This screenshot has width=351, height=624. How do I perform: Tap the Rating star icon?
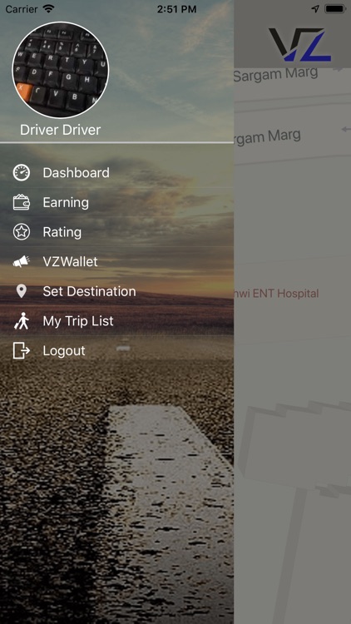pos(22,232)
